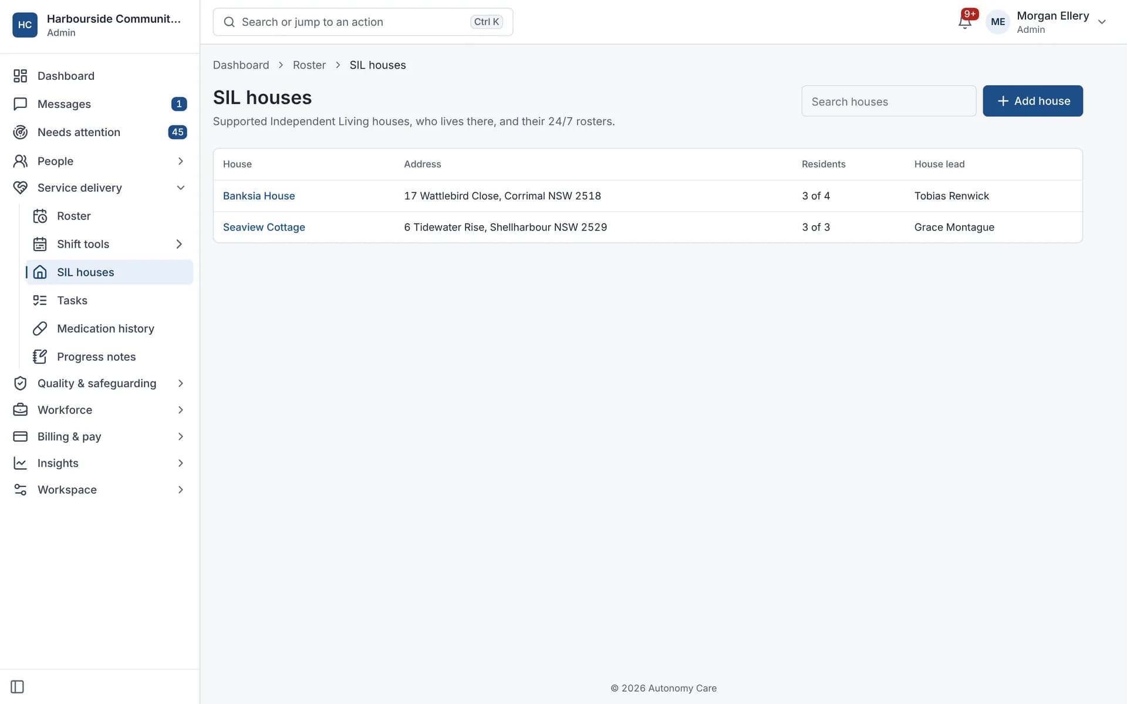Click the Progress notes pen icon
1127x704 pixels.
pos(40,357)
